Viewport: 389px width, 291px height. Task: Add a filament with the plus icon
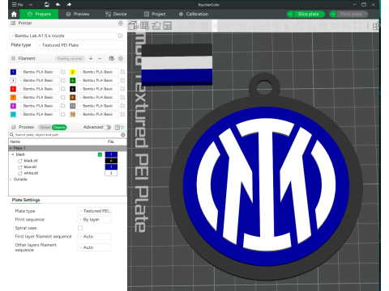click(91, 58)
